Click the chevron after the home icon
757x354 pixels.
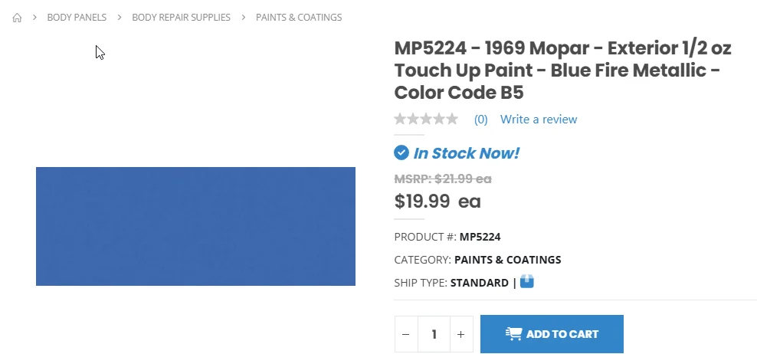34,18
